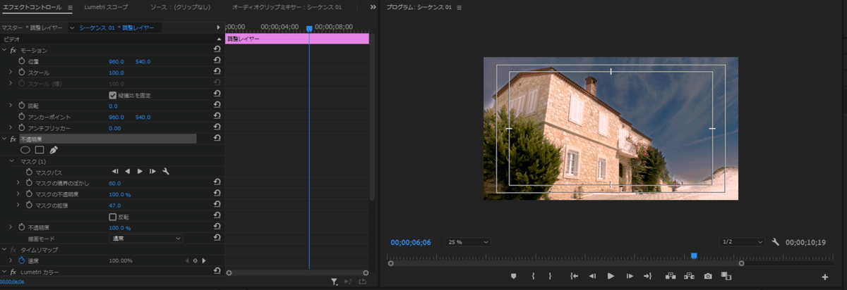Expand the スケール property
Viewport: 847px width, 290px height.
pyautogui.click(x=11, y=72)
